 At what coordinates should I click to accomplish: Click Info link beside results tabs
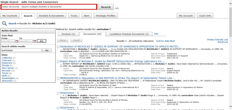click(x=156, y=34)
